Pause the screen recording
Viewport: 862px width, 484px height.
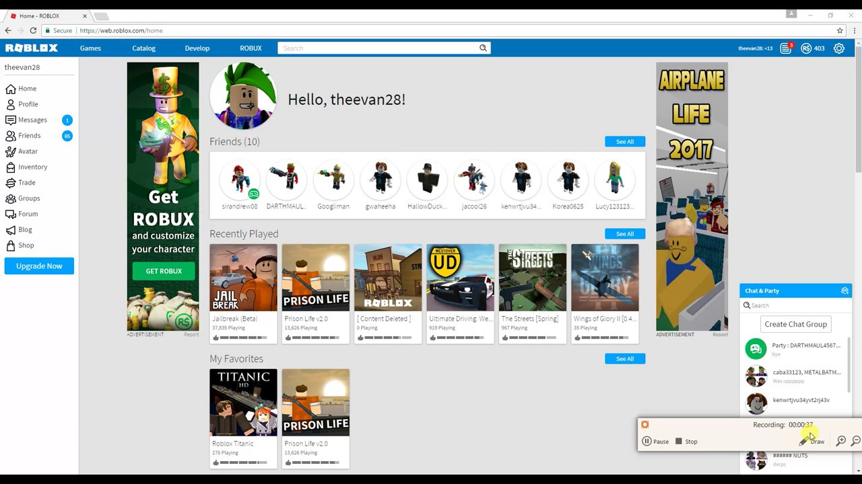pyautogui.click(x=655, y=442)
